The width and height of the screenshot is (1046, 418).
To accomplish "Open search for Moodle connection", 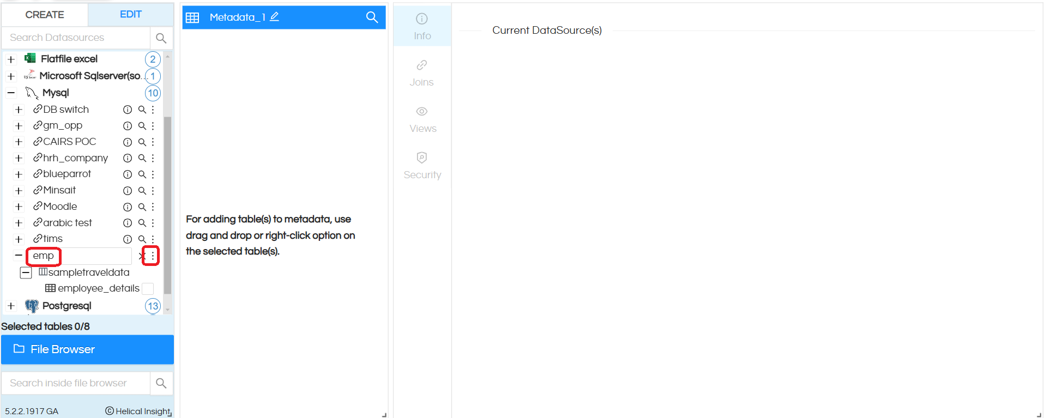I will tap(142, 207).
